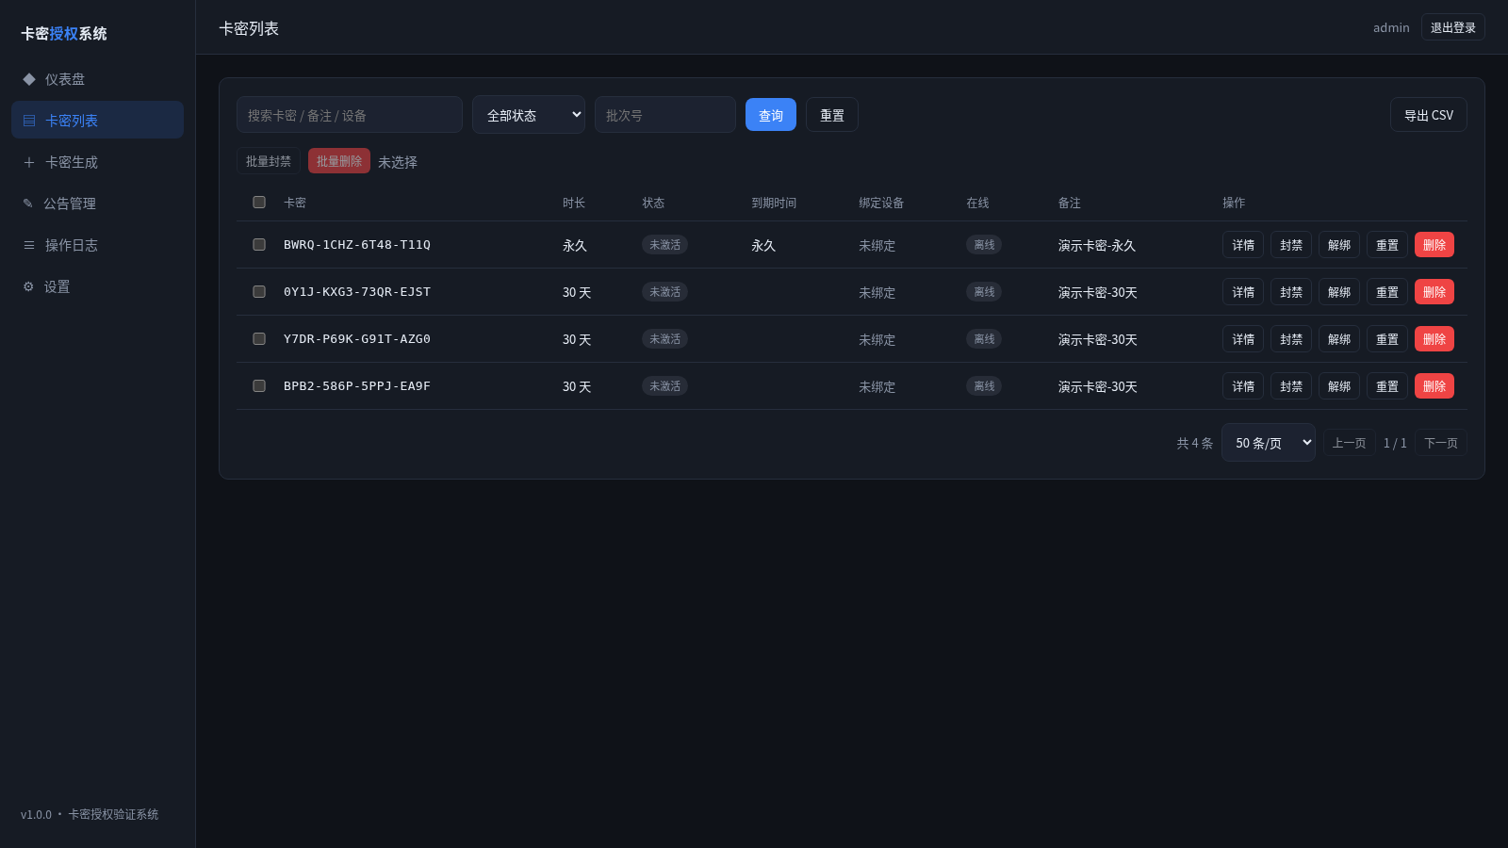Image resolution: width=1508 pixels, height=848 pixels.
Task: Click the pencil icon beside 公告管理
Action: click(x=28, y=204)
